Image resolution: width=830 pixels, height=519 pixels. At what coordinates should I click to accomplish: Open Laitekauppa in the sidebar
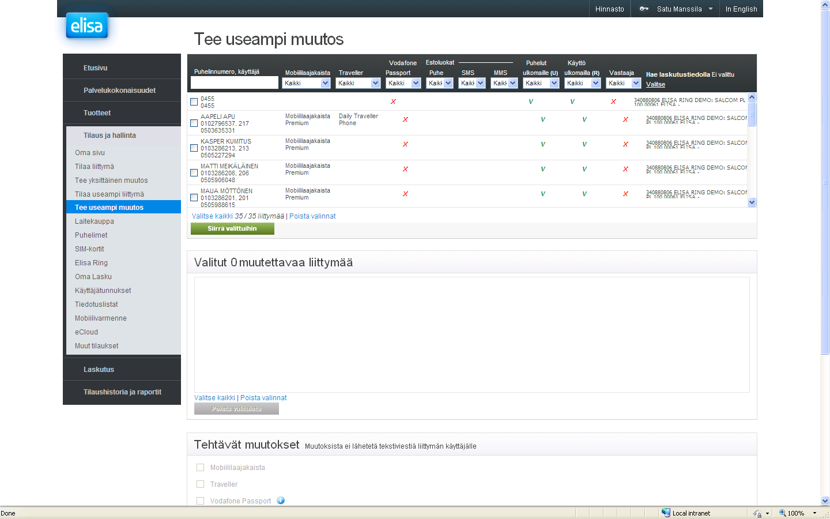click(x=95, y=221)
